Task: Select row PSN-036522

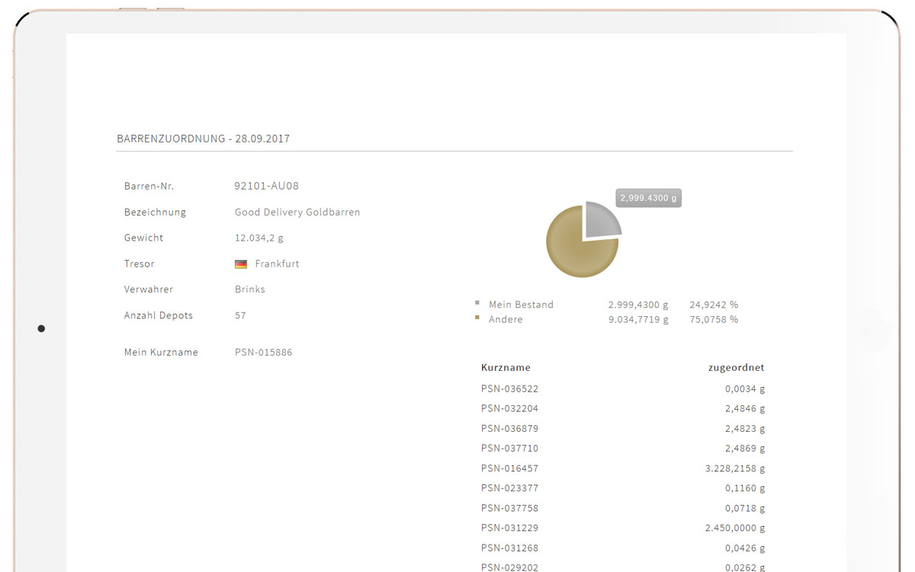Action: [623, 388]
